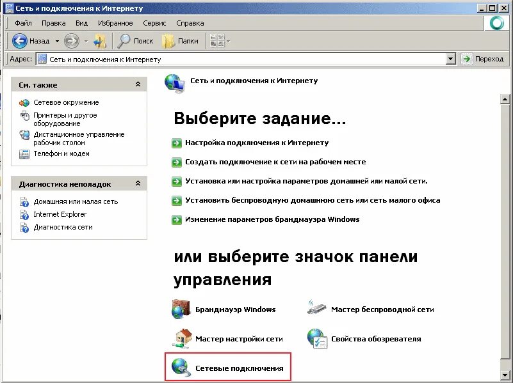Click the Up folder icon
513x383 pixels.
[x=99, y=41]
